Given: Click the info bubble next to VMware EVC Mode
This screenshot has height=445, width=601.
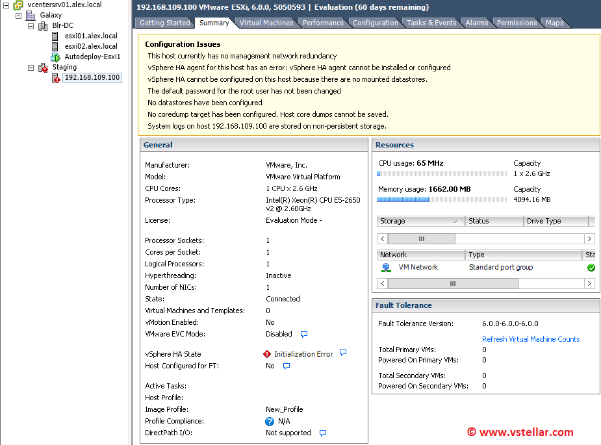Looking at the screenshot, I should 303,335.
